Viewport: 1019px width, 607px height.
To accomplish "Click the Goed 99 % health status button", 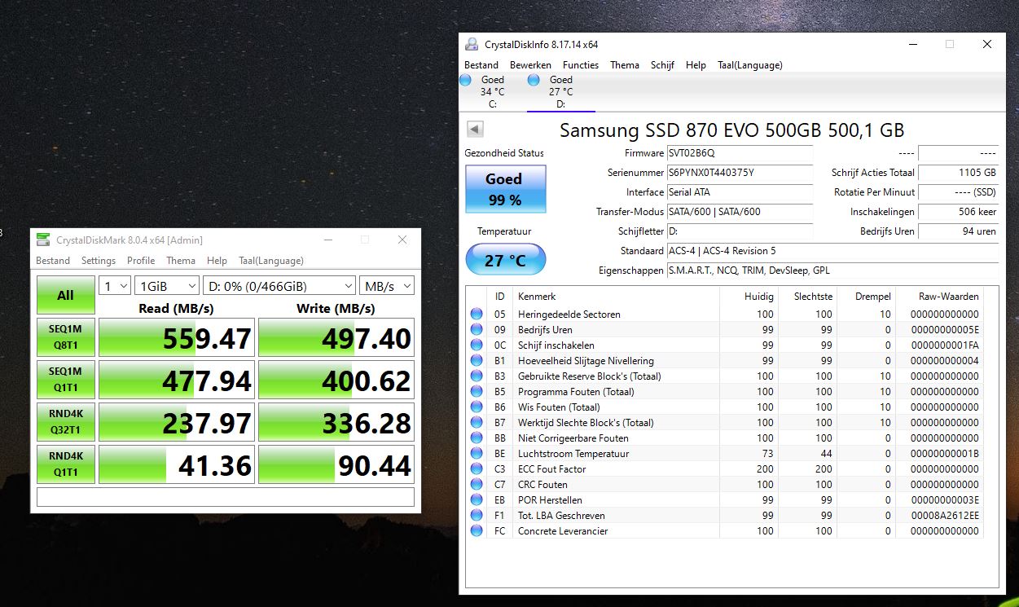I will (x=505, y=189).
